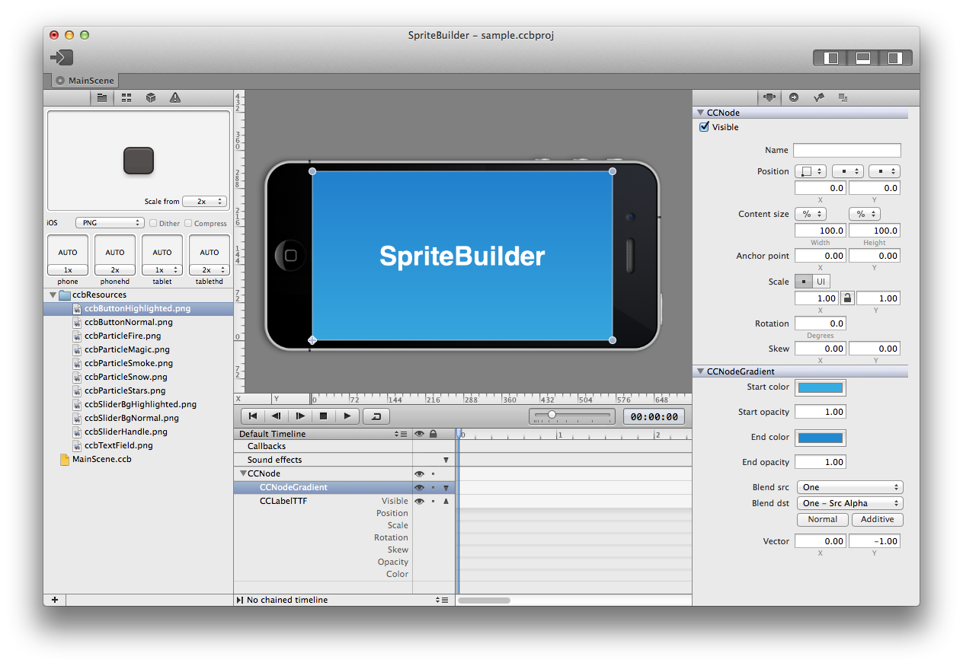Click the Normal blend button
Image resolution: width=963 pixels, height=666 pixels.
click(x=823, y=519)
